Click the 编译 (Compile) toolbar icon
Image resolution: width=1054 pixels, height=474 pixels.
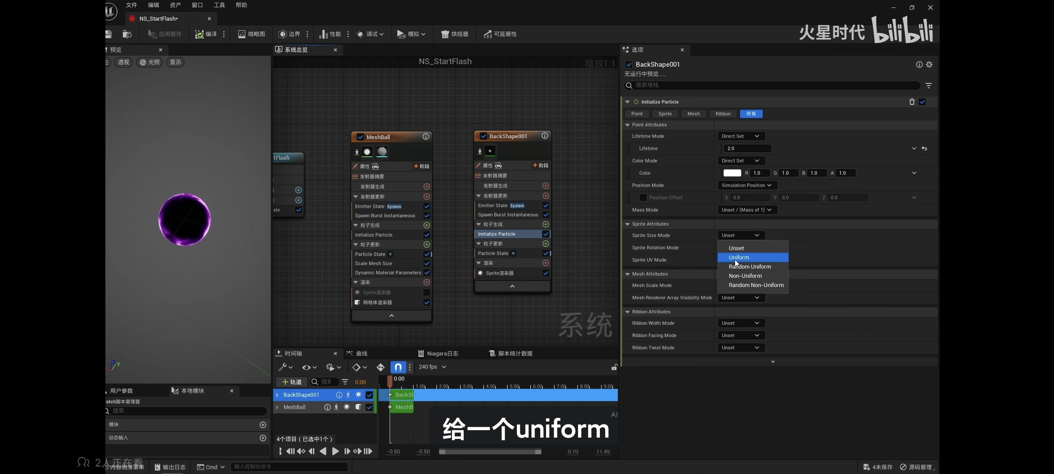pyautogui.click(x=200, y=34)
